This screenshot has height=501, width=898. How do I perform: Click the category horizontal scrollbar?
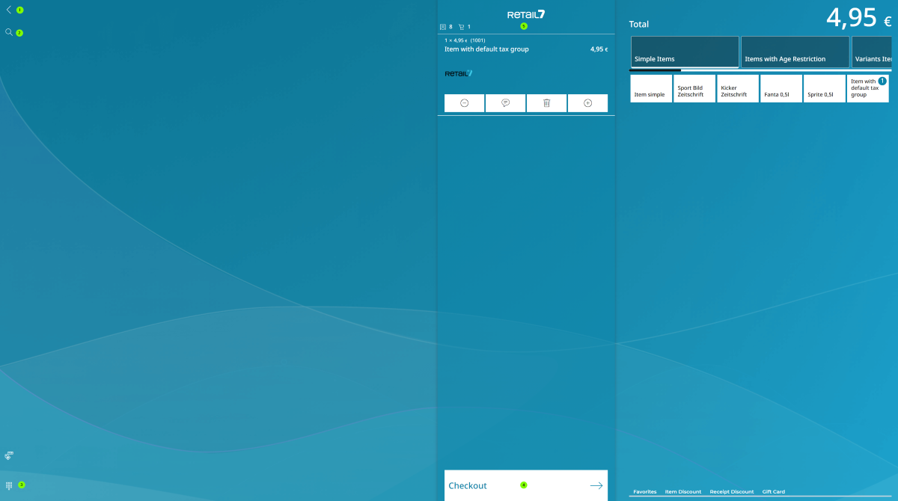tap(656, 70)
